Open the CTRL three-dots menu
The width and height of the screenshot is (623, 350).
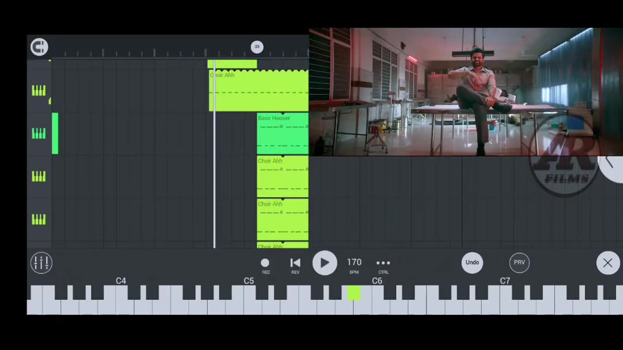click(x=384, y=265)
